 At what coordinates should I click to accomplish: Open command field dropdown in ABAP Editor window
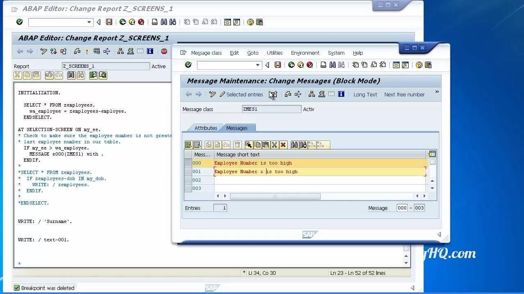pyautogui.click(x=89, y=22)
